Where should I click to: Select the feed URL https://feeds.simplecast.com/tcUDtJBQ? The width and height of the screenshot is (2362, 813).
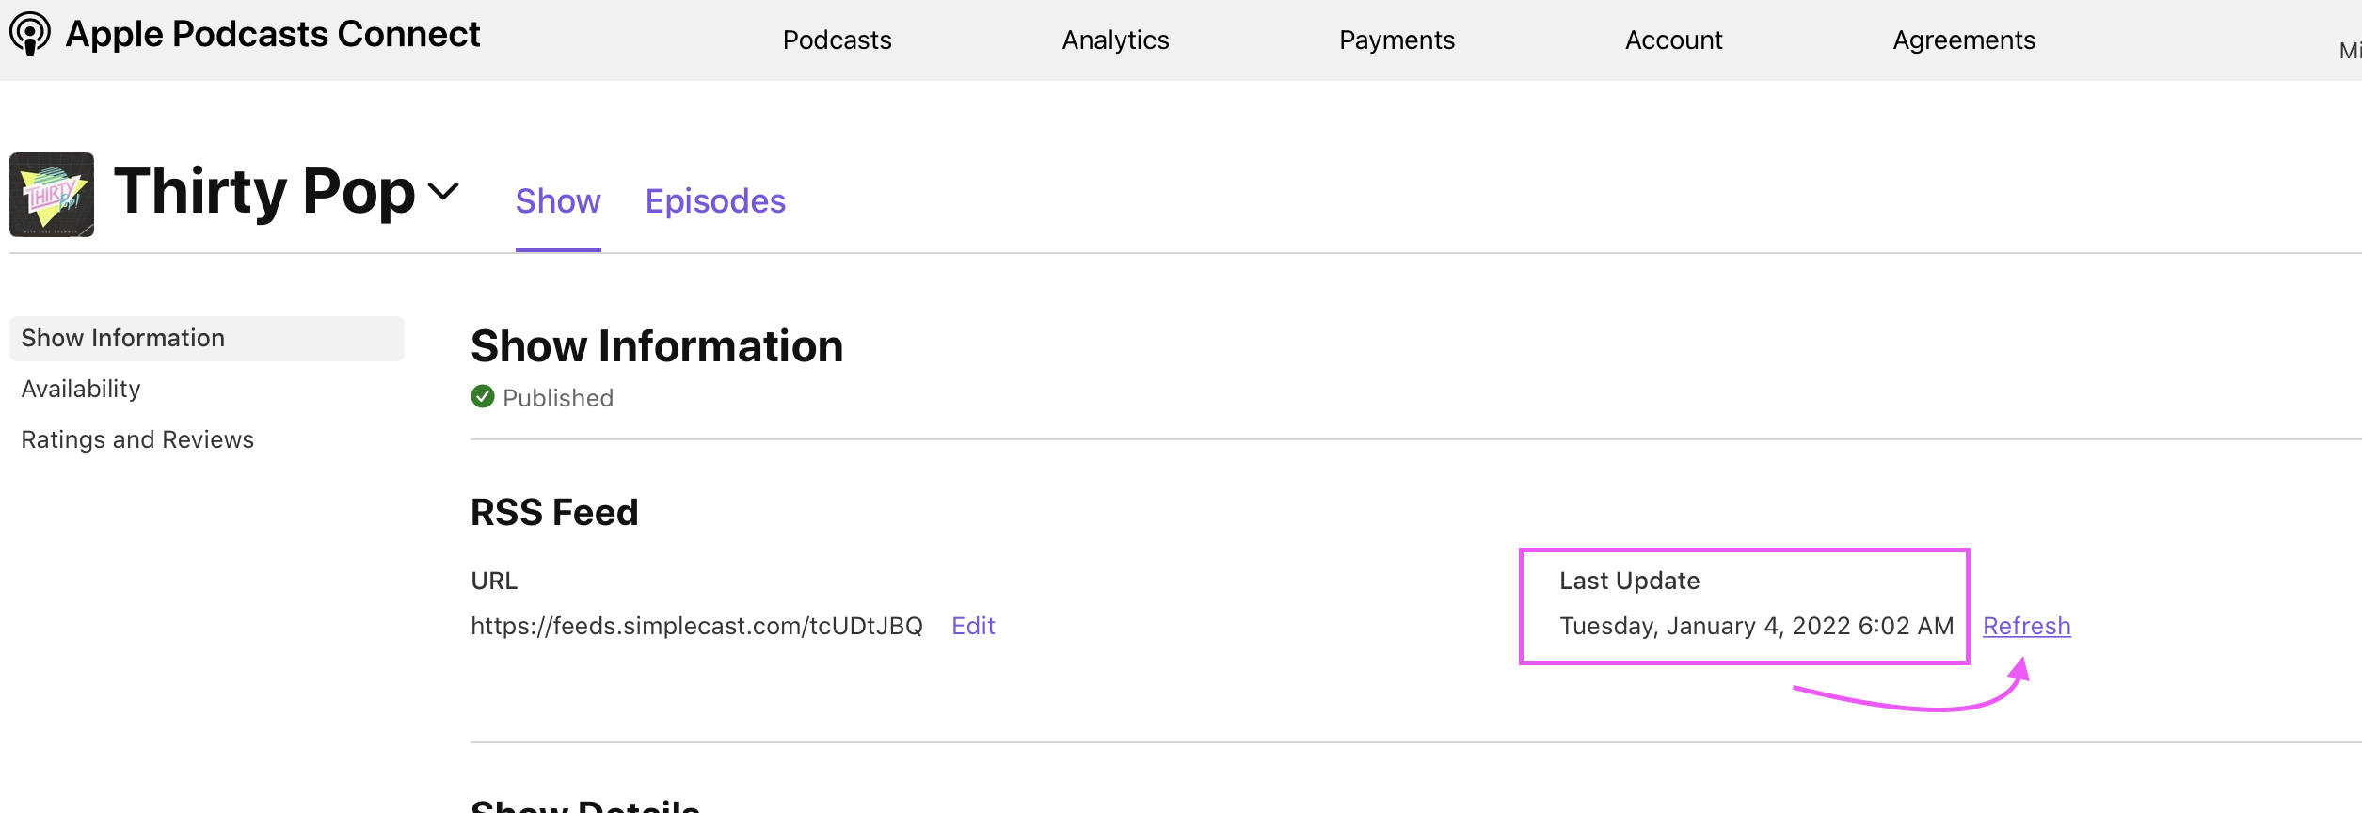pyautogui.click(x=696, y=626)
